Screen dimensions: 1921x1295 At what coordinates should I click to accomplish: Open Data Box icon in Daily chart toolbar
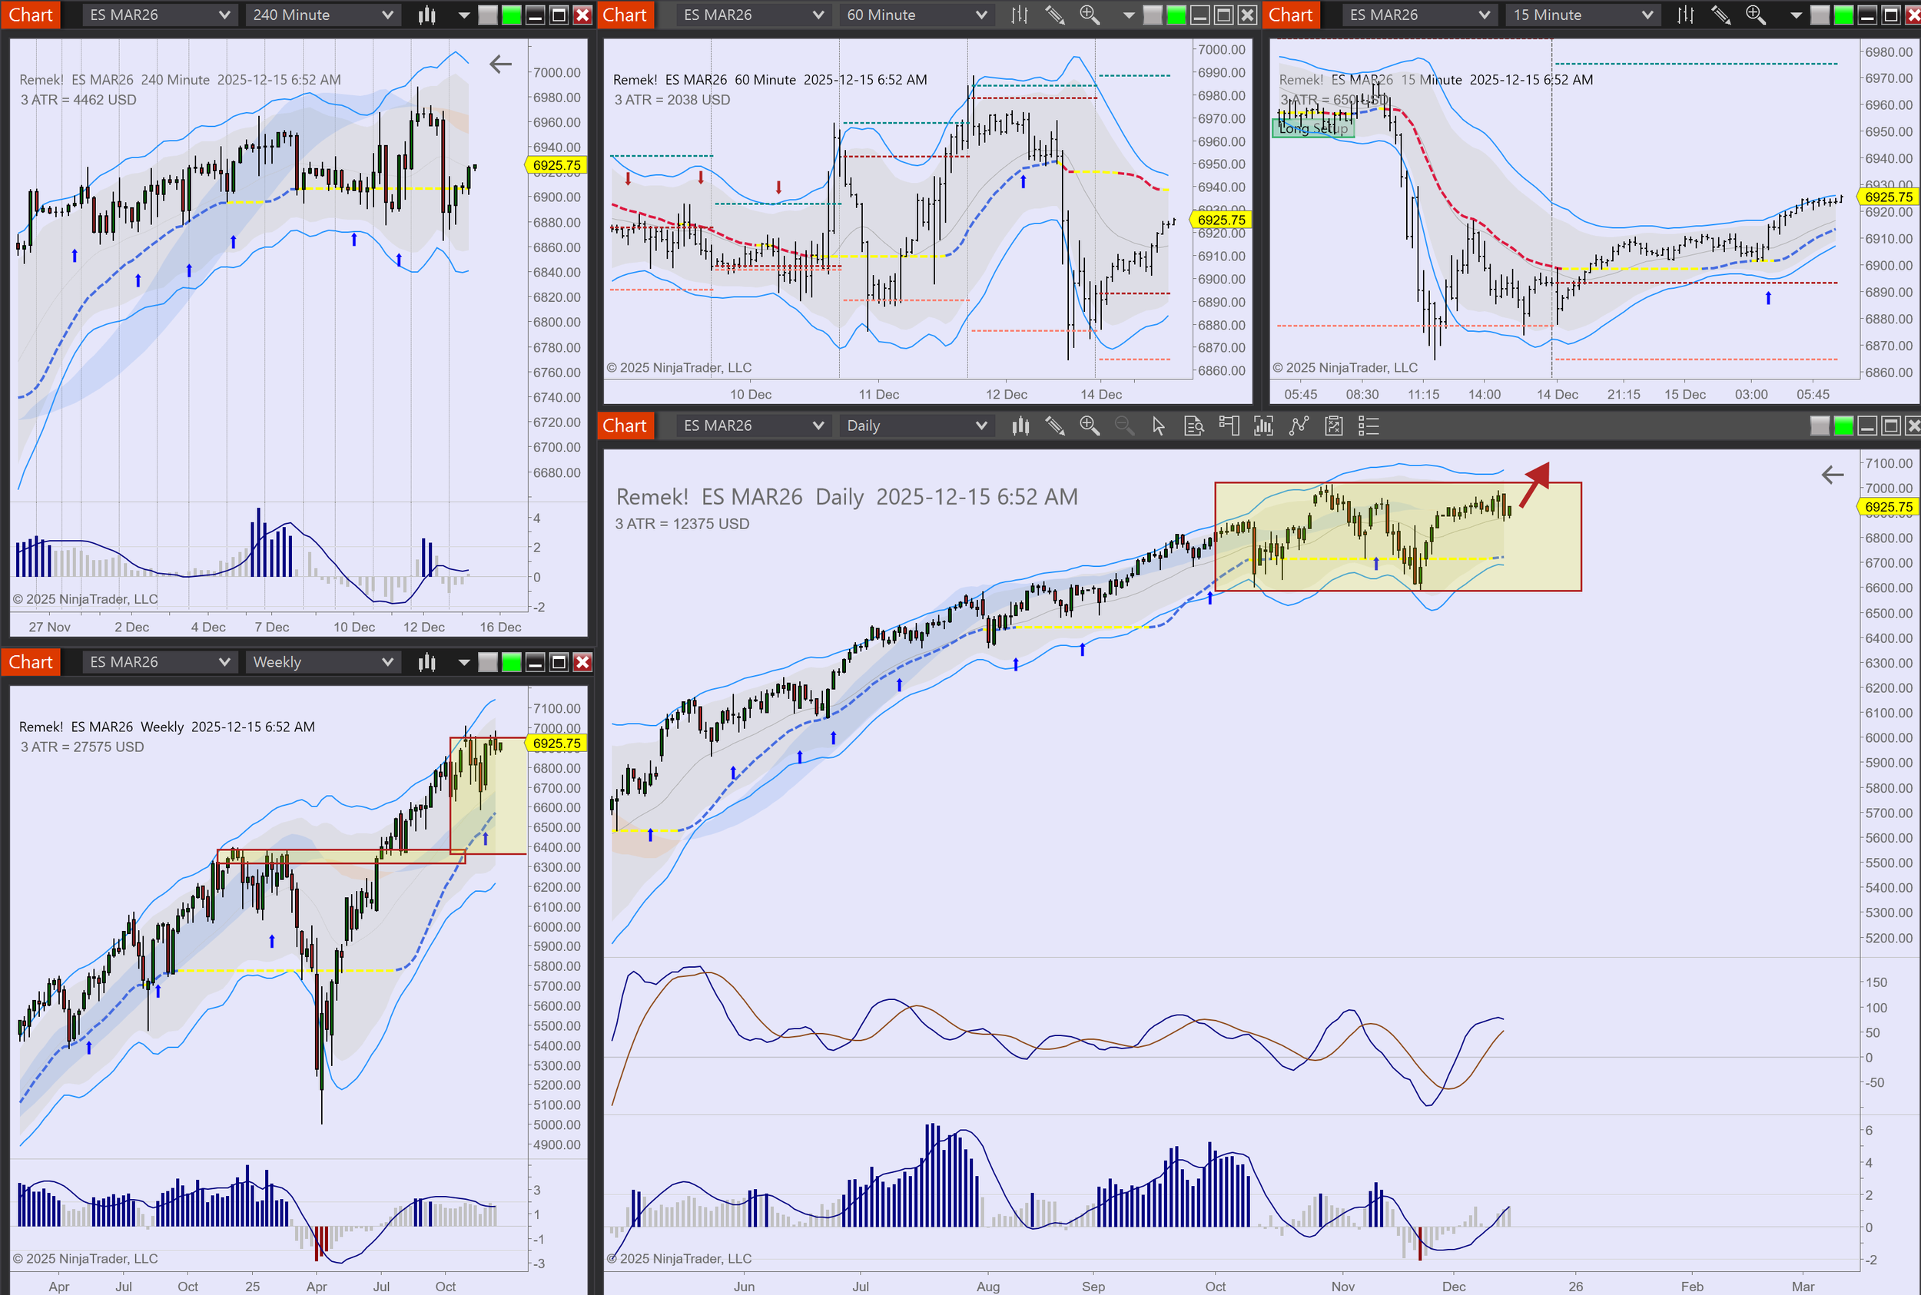click(1194, 426)
